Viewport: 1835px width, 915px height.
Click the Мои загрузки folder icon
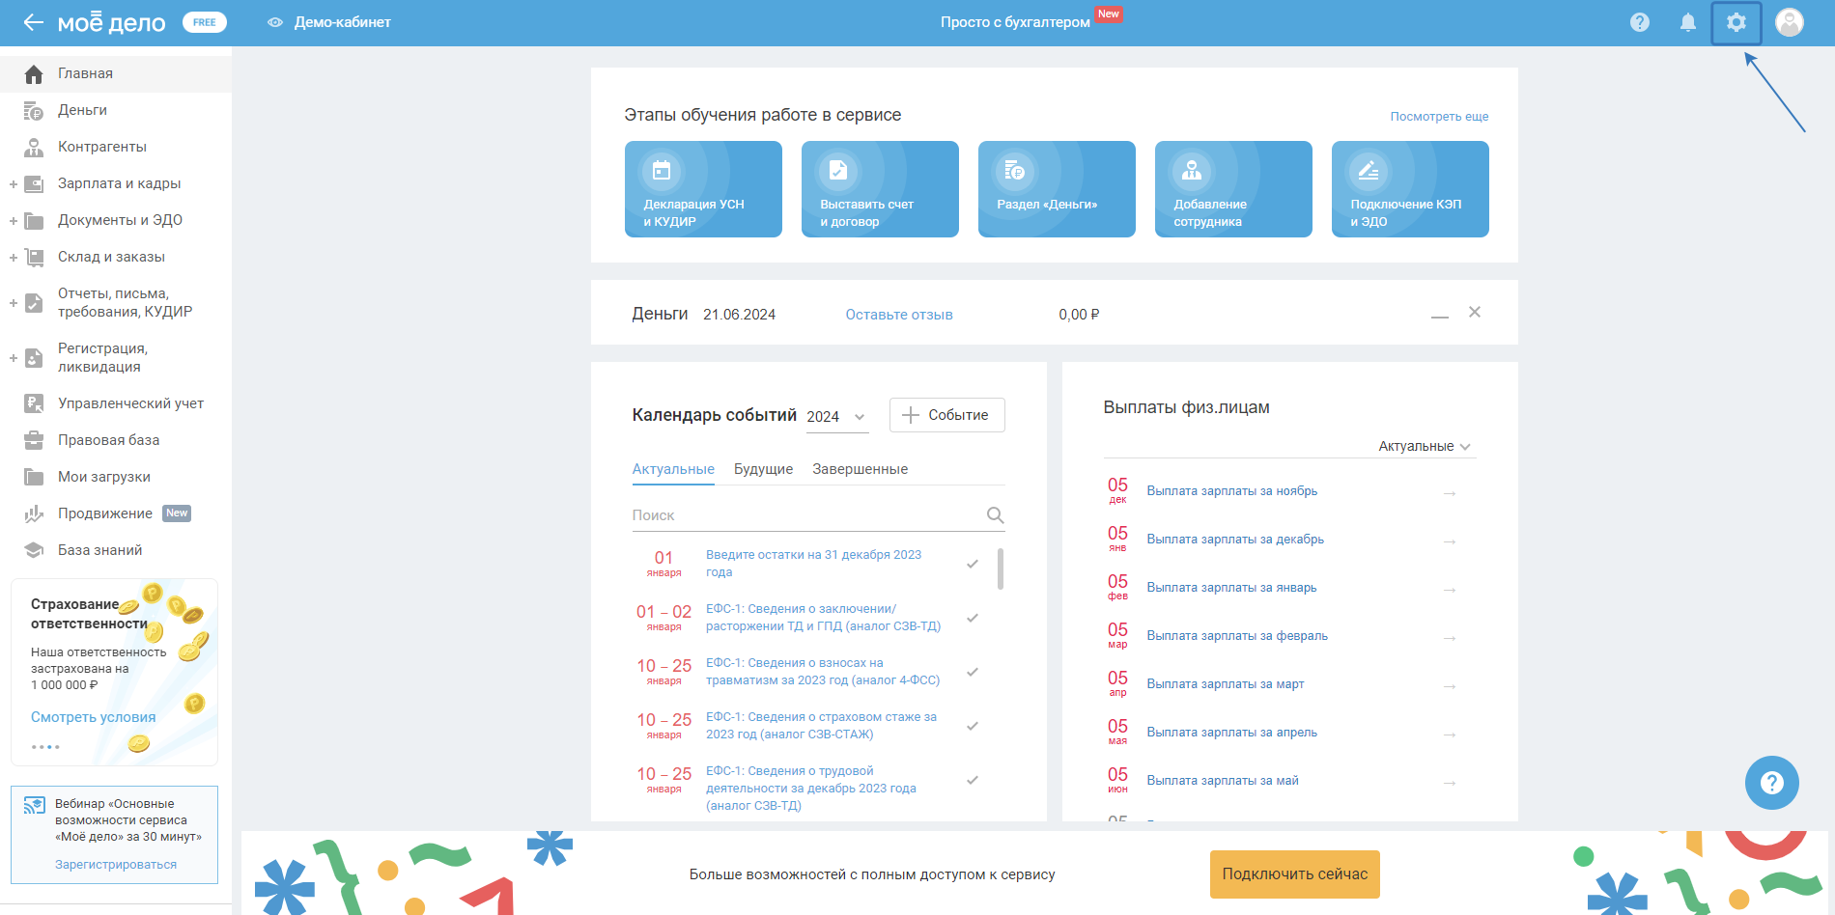tap(34, 478)
